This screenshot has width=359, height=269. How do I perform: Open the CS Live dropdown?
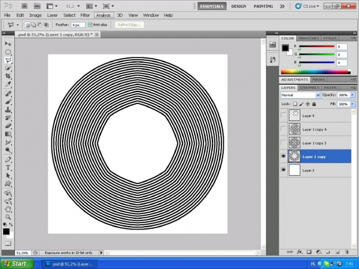click(x=307, y=6)
